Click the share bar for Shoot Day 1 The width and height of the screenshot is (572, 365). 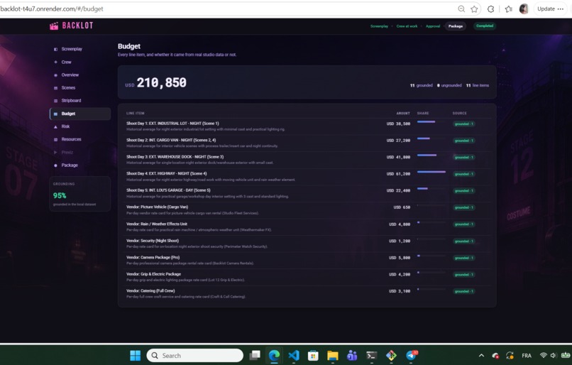coord(431,121)
